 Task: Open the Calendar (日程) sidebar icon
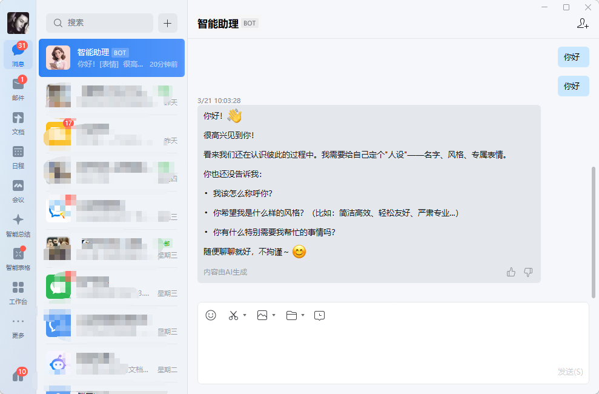tap(18, 157)
